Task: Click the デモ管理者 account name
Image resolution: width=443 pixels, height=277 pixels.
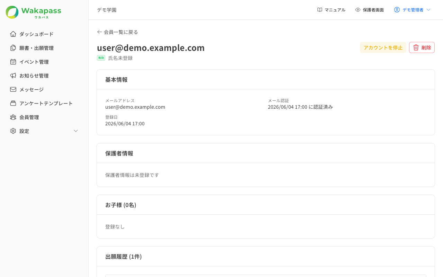Action: (x=413, y=10)
